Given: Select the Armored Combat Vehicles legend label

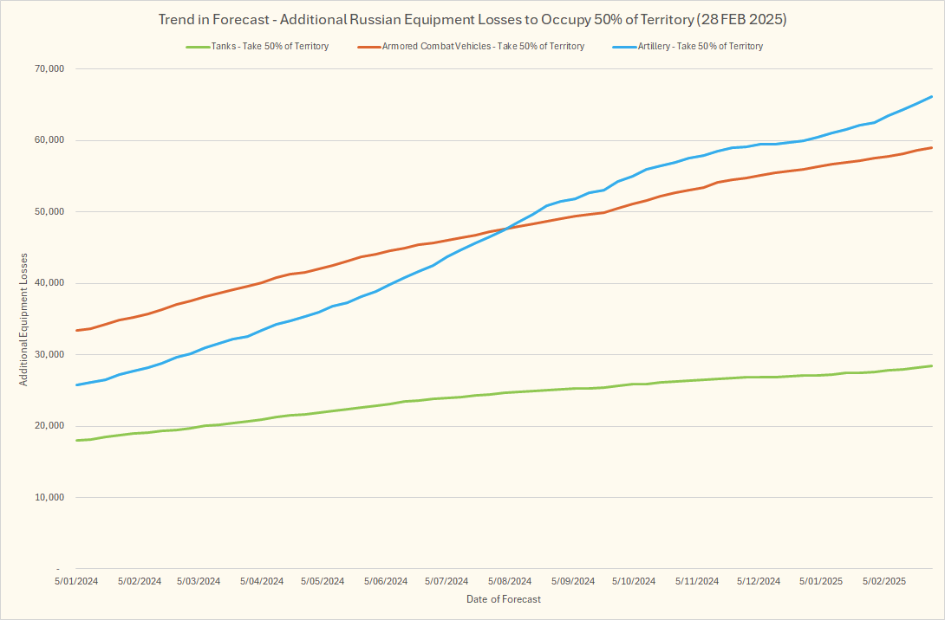Looking at the screenshot, I should pyautogui.click(x=483, y=47).
